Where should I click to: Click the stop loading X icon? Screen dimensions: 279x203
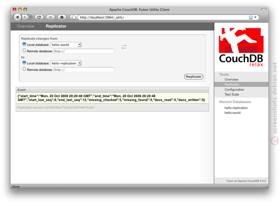(x=51, y=17)
